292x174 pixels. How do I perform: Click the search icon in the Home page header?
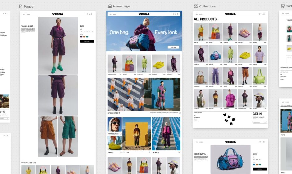point(174,14)
